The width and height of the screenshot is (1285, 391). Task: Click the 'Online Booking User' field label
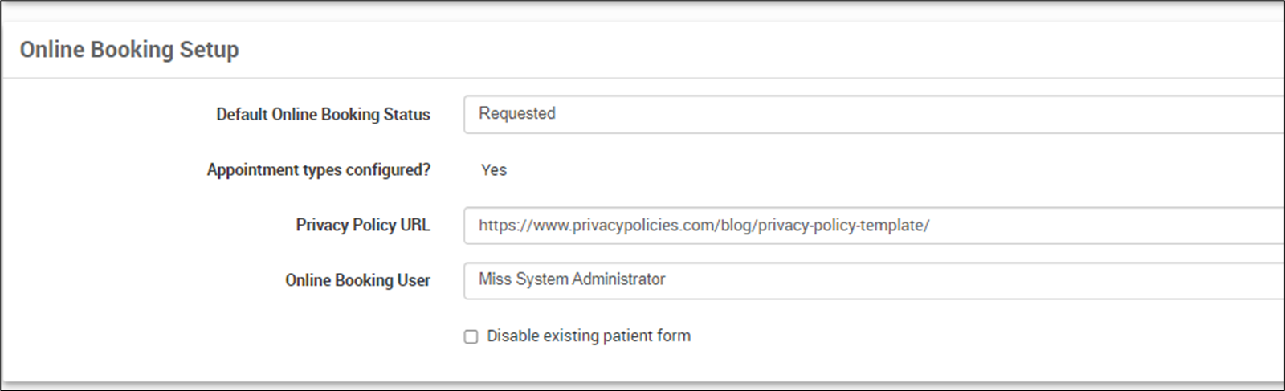point(357,280)
